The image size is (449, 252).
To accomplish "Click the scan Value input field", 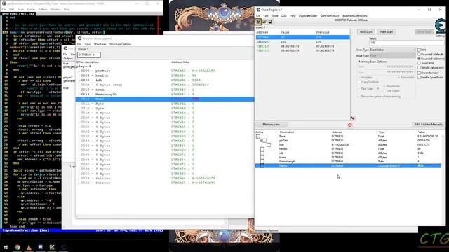I will (x=407, y=43).
